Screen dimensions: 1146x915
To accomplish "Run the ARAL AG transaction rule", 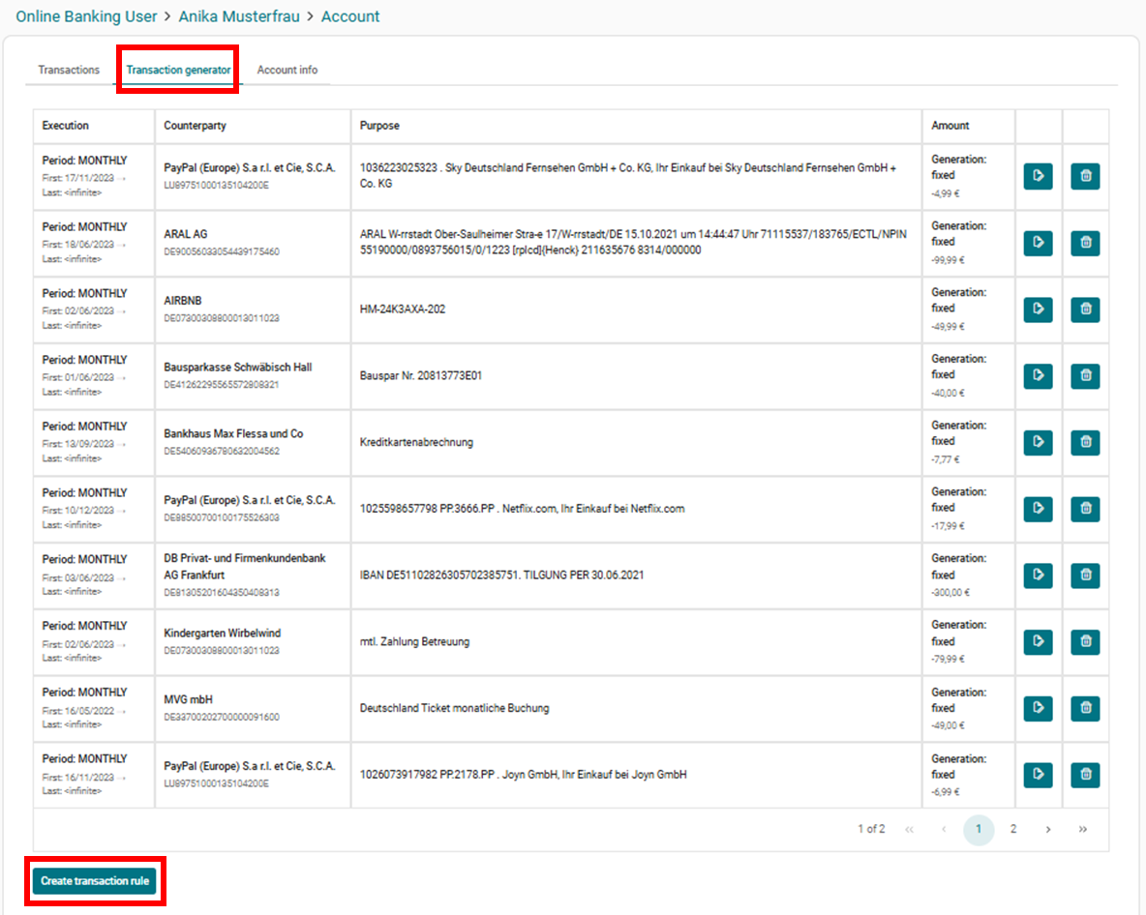I will tap(1038, 243).
